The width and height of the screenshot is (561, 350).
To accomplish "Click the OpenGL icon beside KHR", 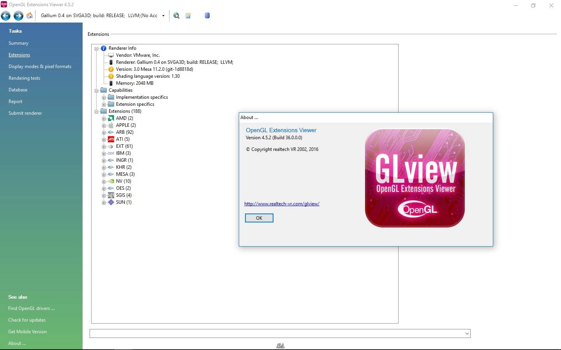I will (x=111, y=167).
